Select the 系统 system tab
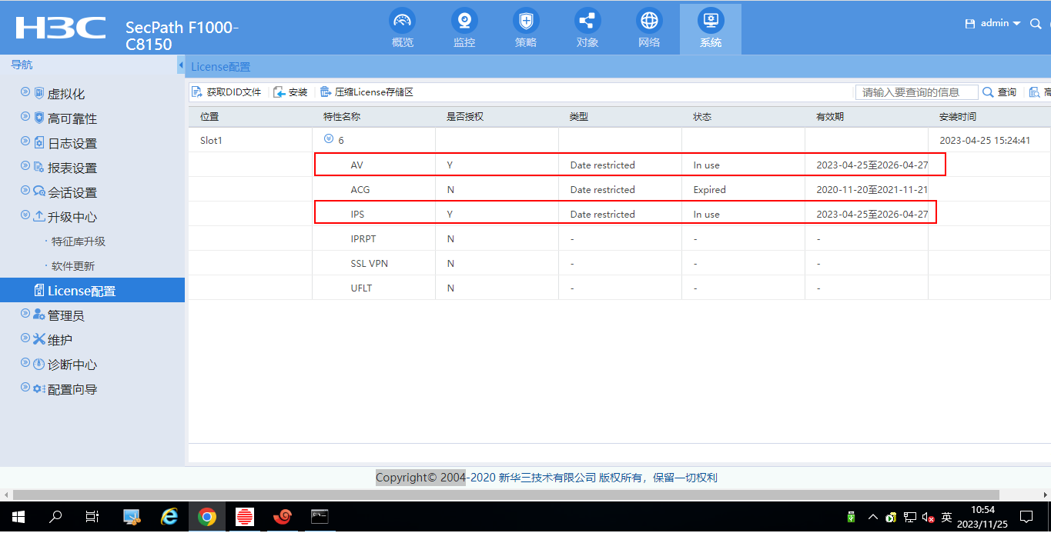1051x533 pixels. [711, 29]
